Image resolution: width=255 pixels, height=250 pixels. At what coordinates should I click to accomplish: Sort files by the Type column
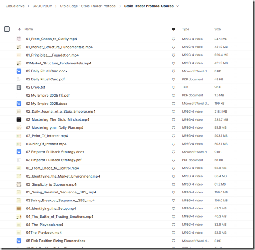coord(186,29)
